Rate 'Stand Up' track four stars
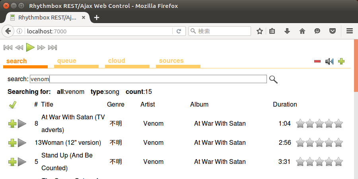Screen dimensions: 358x179 pos(329,162)
